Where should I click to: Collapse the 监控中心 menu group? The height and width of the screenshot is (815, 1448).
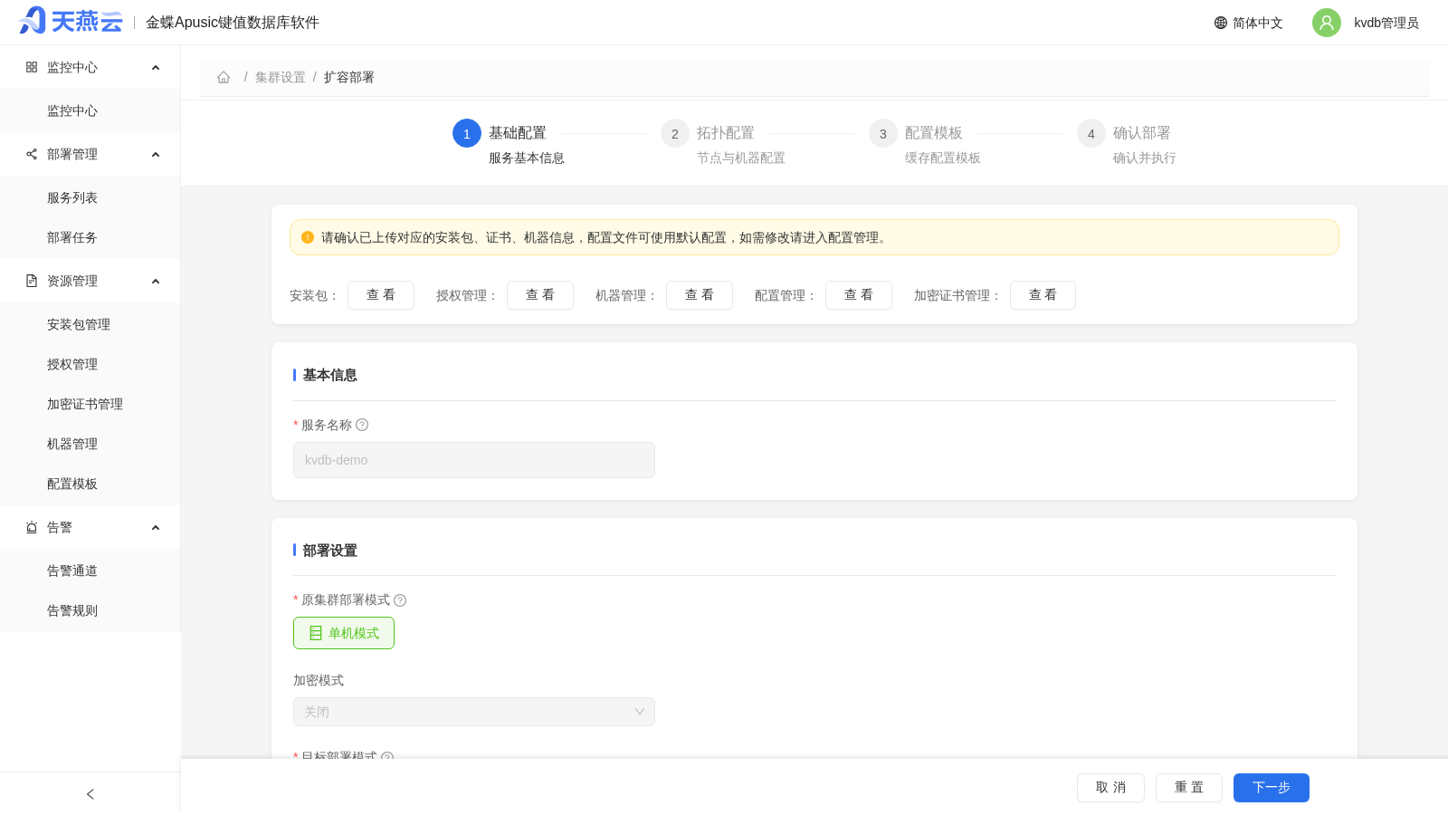click(156, 67)
